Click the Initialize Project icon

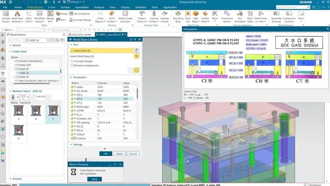coord(5,14)
